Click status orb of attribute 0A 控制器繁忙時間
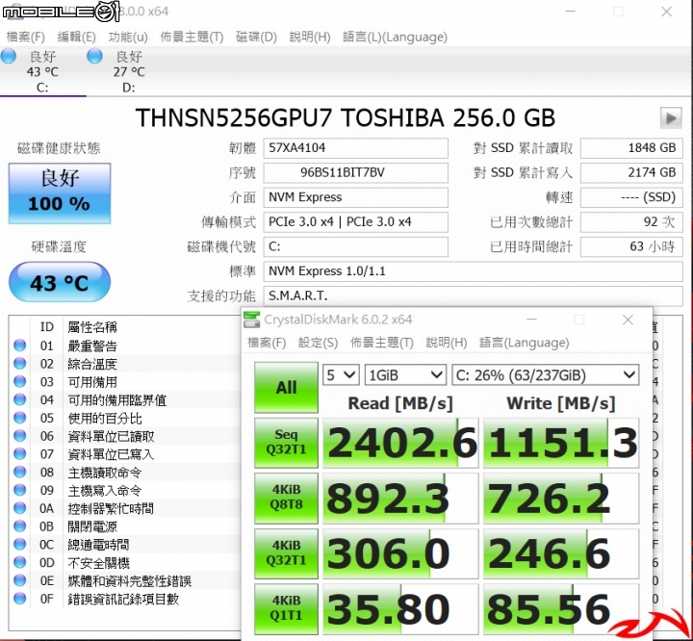 click(20, 508)
